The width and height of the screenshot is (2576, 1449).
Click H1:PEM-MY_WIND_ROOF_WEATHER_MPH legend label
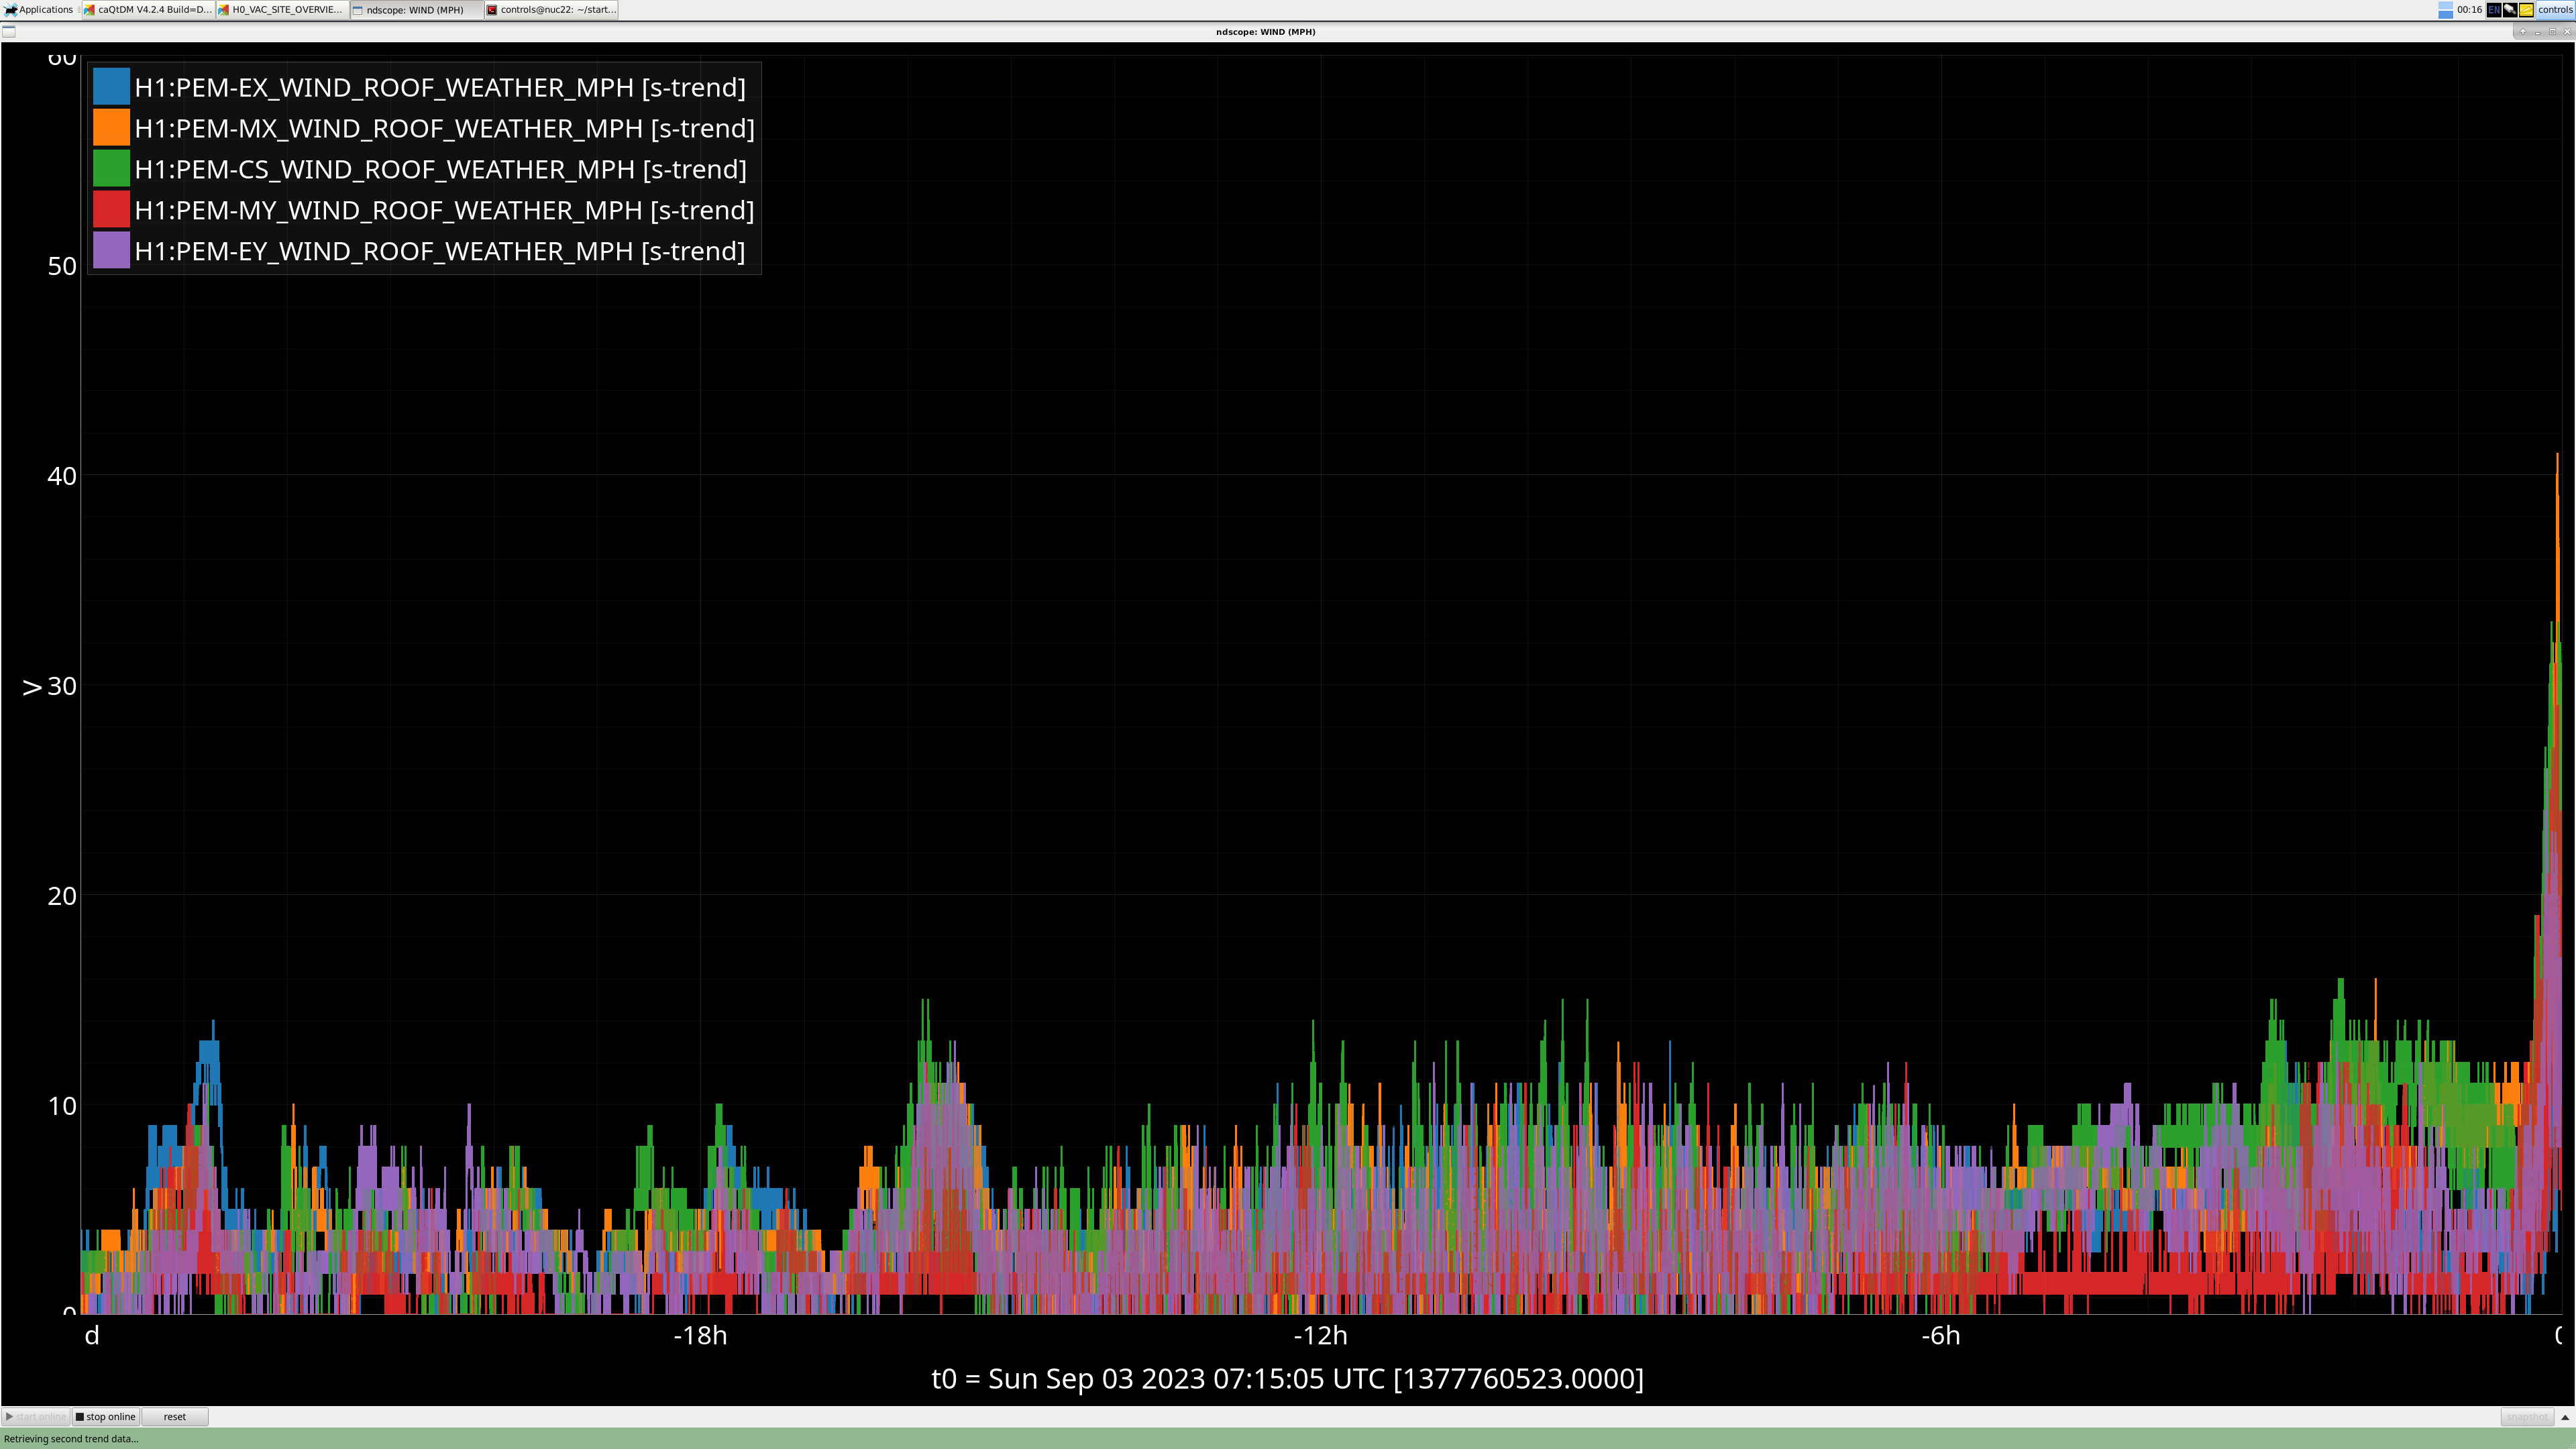click(444, 211)
